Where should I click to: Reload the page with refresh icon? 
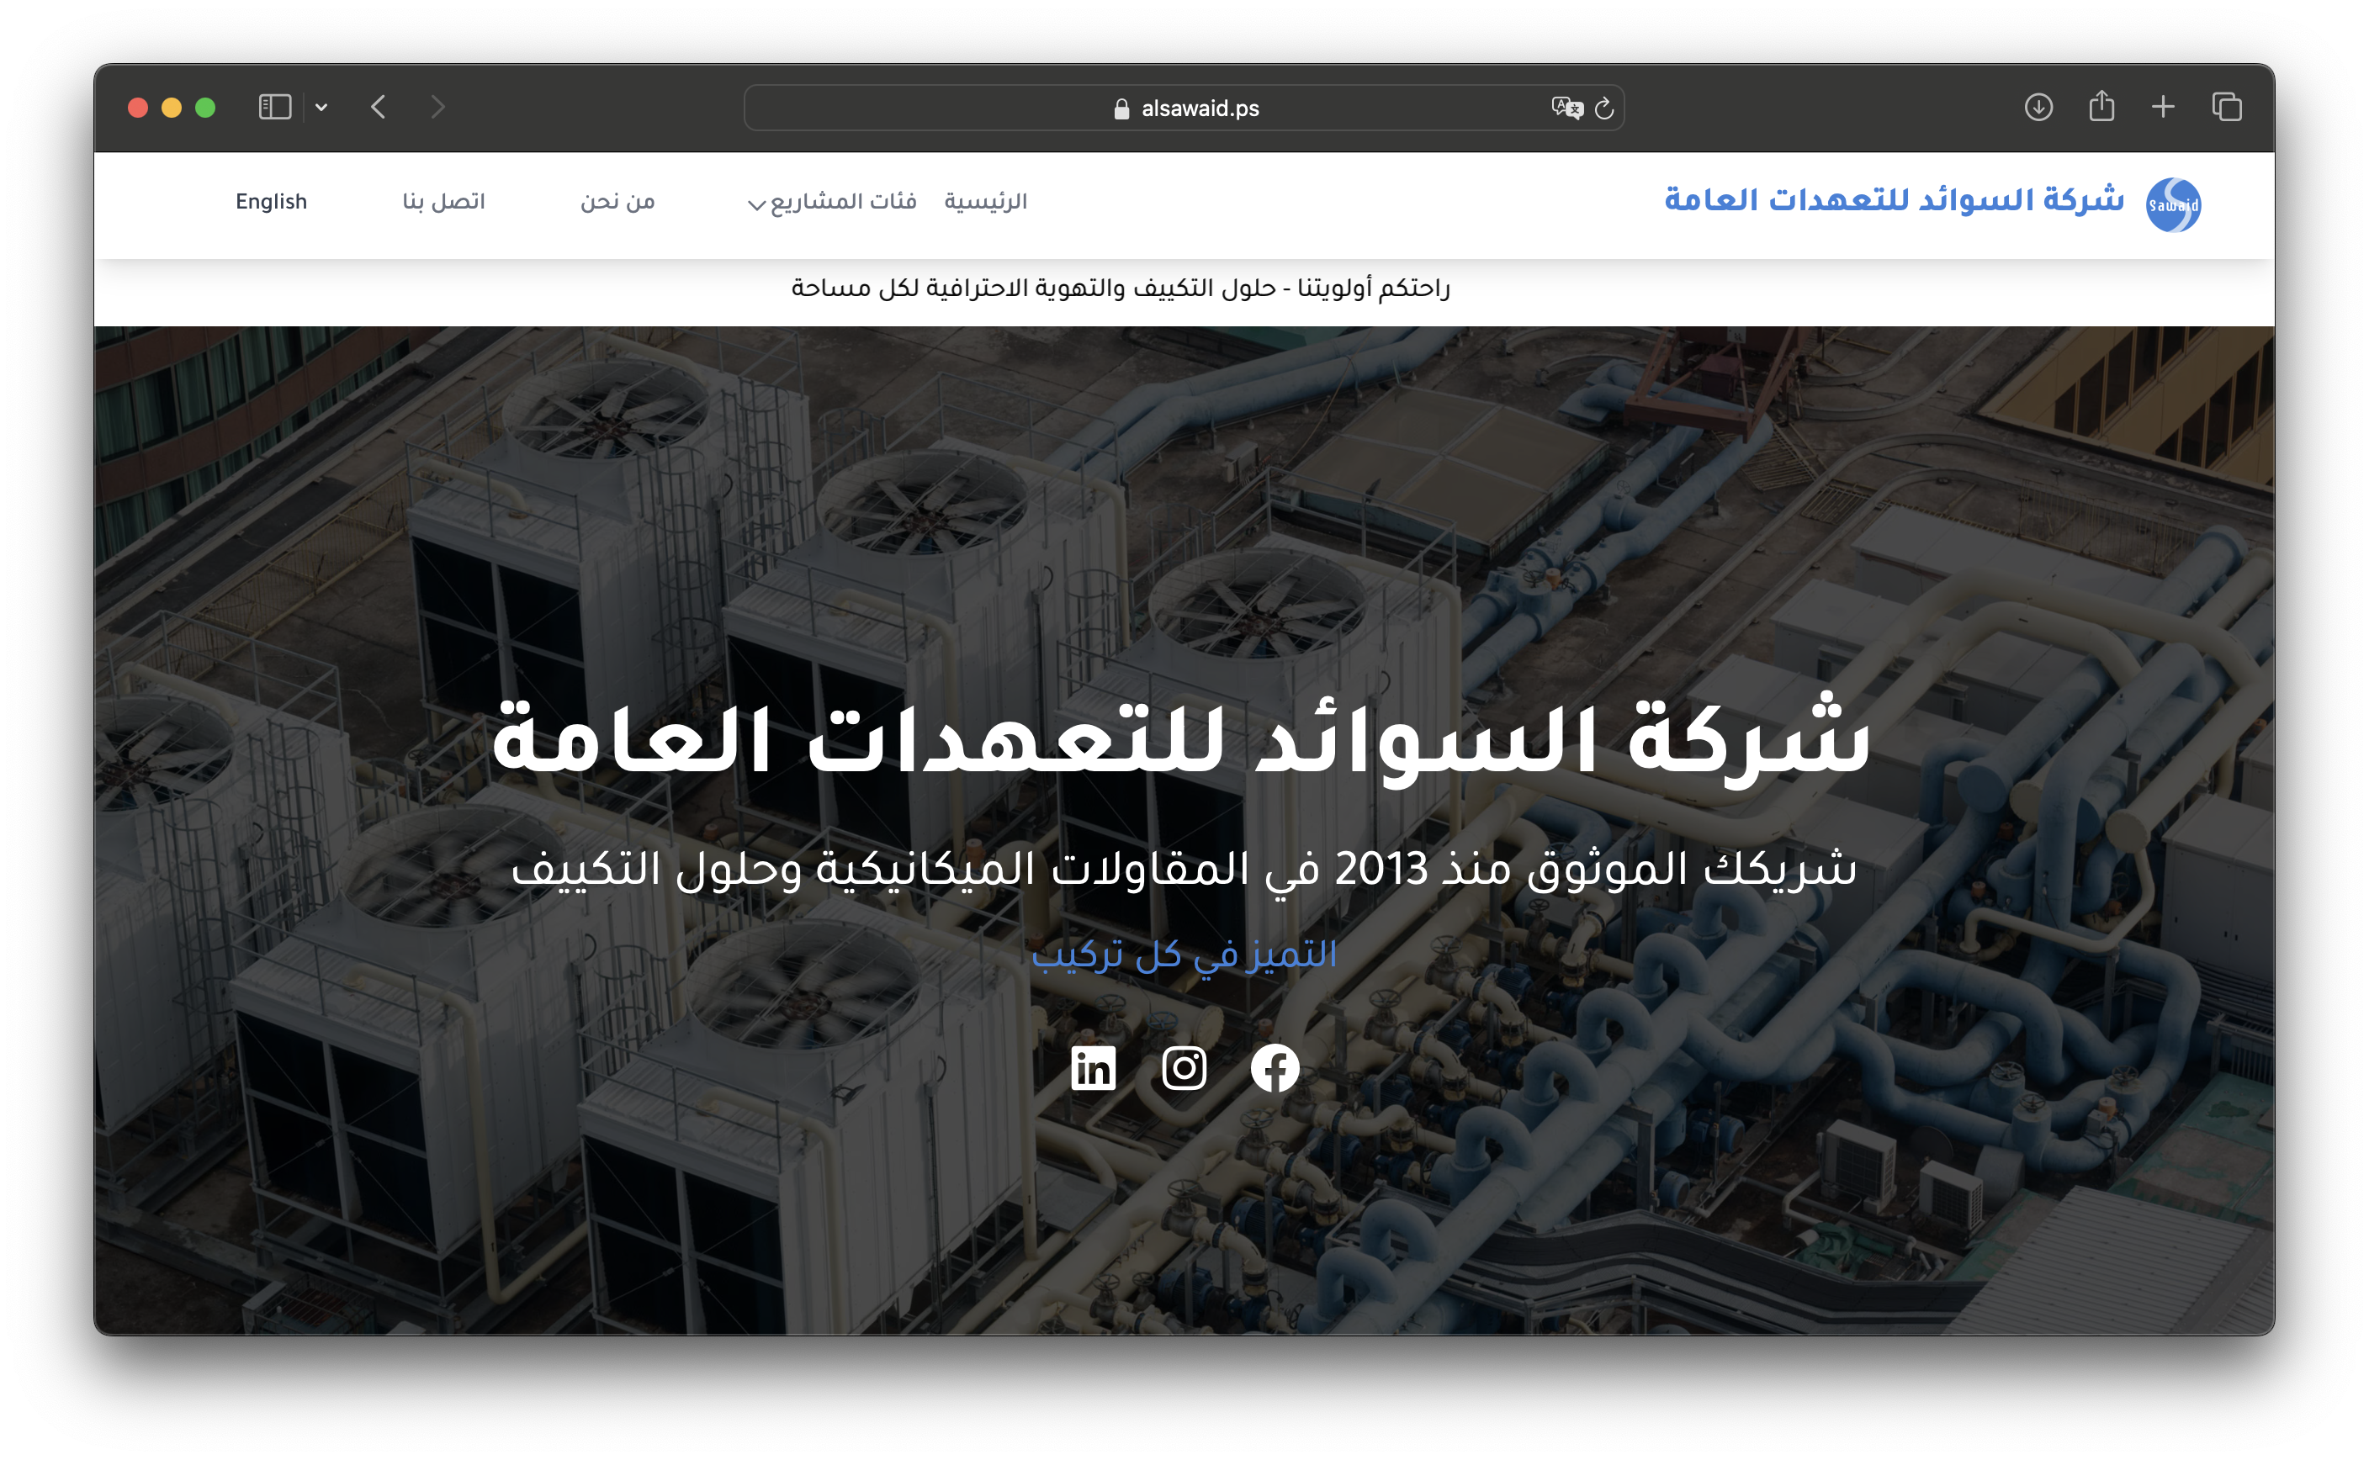[x=1604, y=108]
